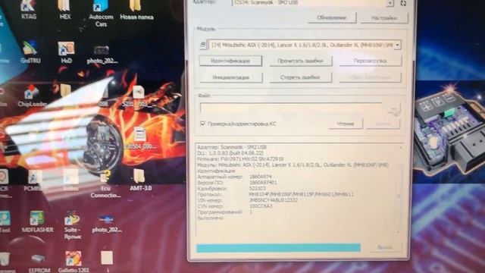Open the PCMflash desktop shortcut
485x273 pixels.
[x=35, y=180]
